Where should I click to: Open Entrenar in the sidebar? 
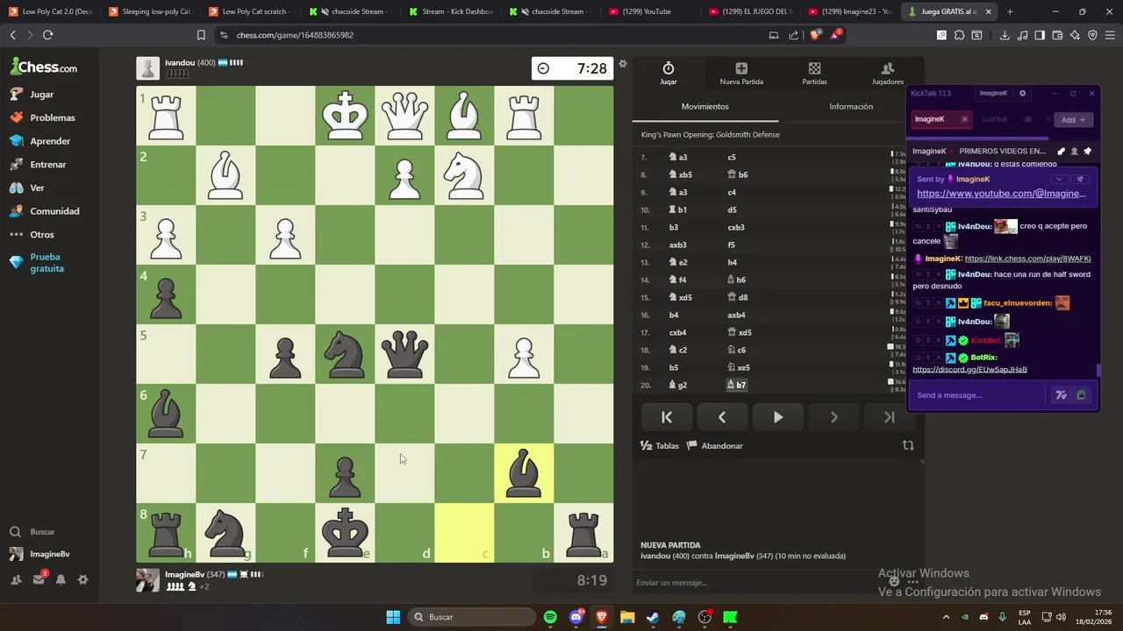[x=39, y=164]
